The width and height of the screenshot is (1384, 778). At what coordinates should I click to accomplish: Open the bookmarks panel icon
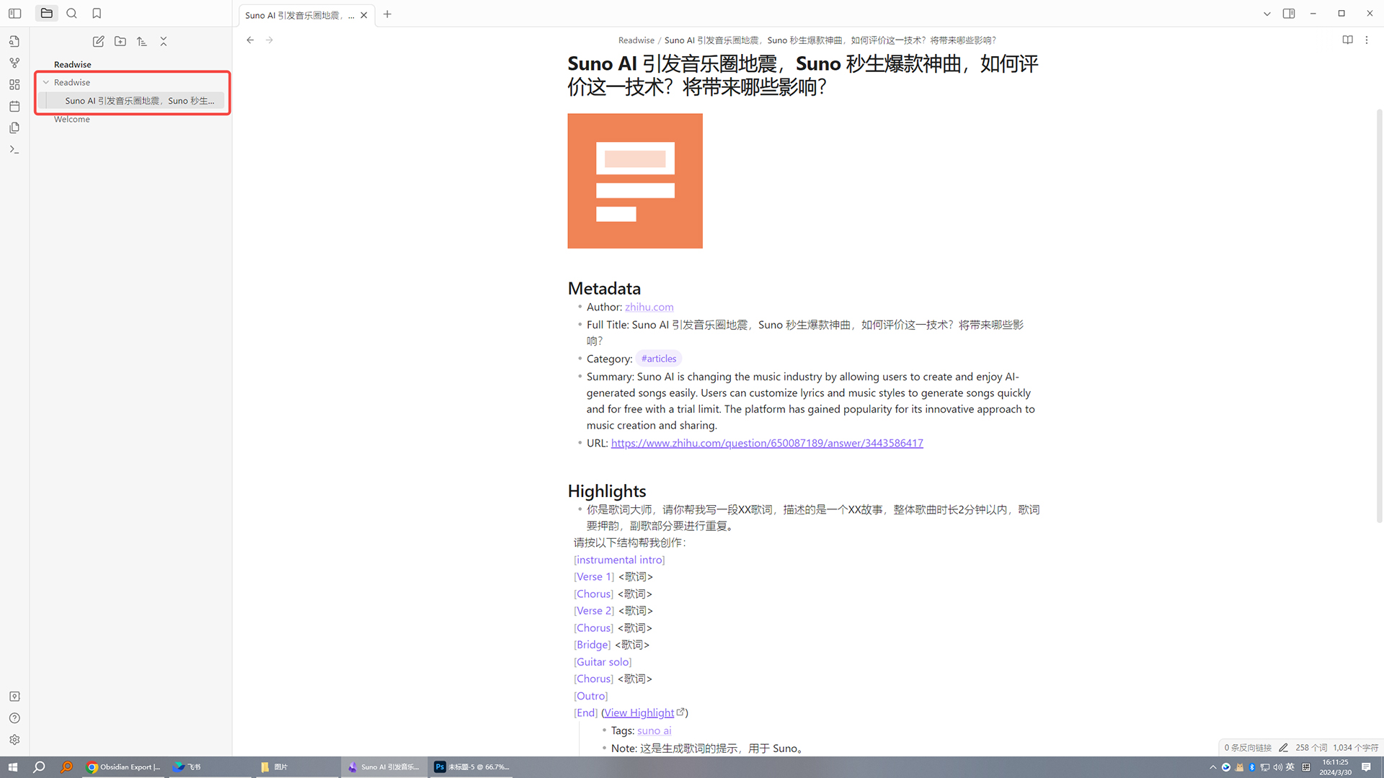(97, 13)
